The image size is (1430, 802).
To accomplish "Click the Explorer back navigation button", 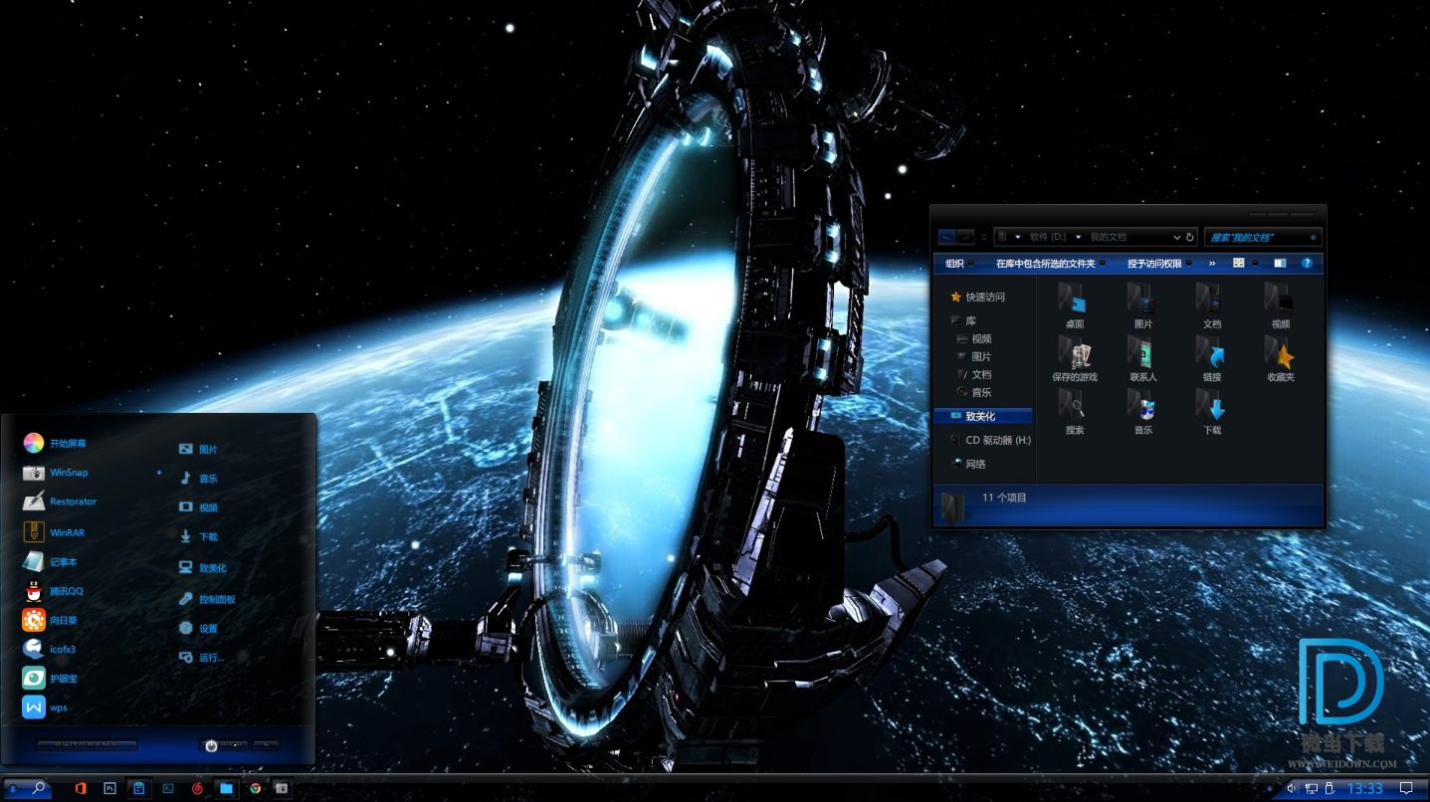I will tap(946, 237).
